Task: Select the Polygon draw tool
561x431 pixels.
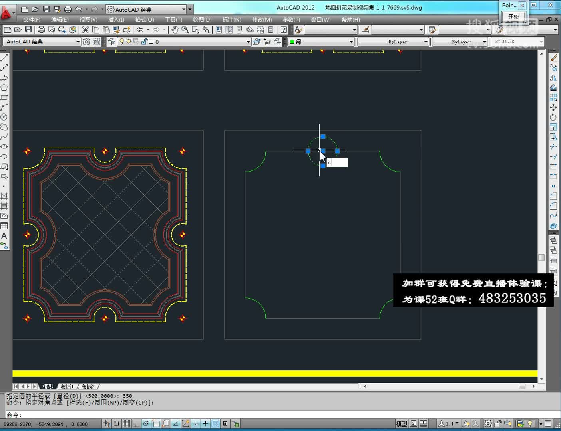Action: (x=4, y=87)
